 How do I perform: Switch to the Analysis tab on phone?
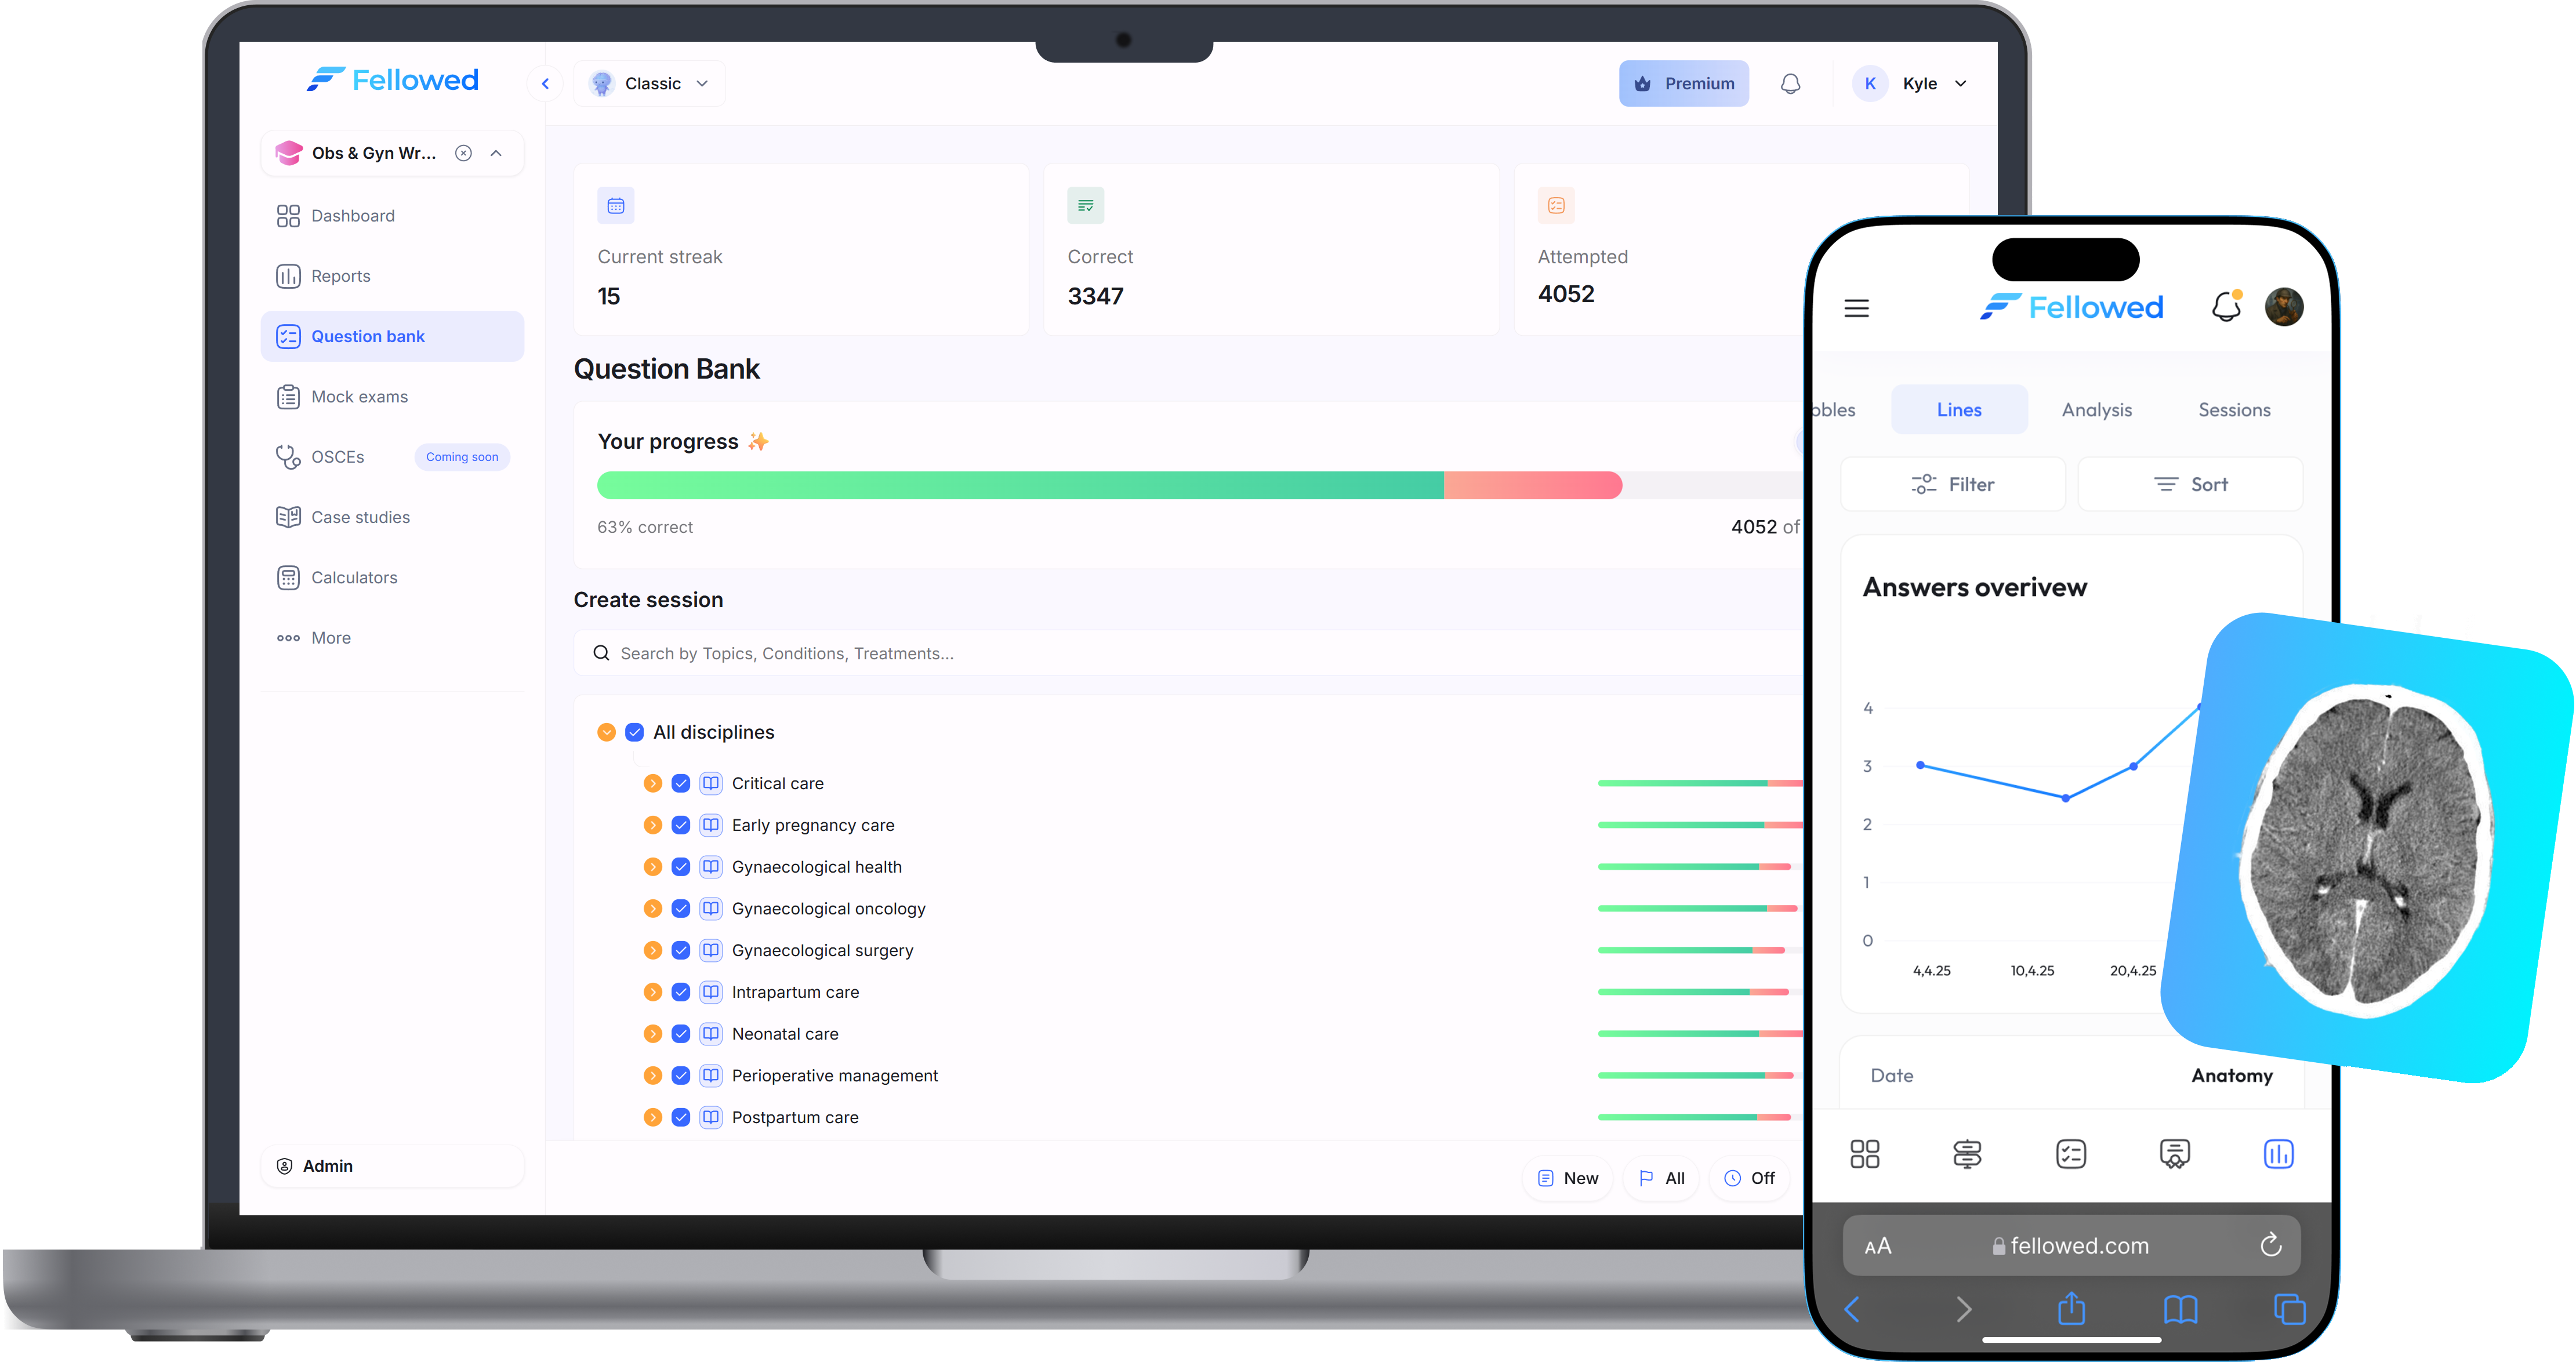(2096, 410)
